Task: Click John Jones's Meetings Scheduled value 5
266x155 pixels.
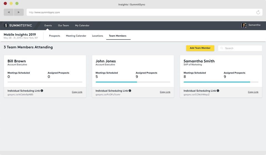Action: (x=97, y=77)
